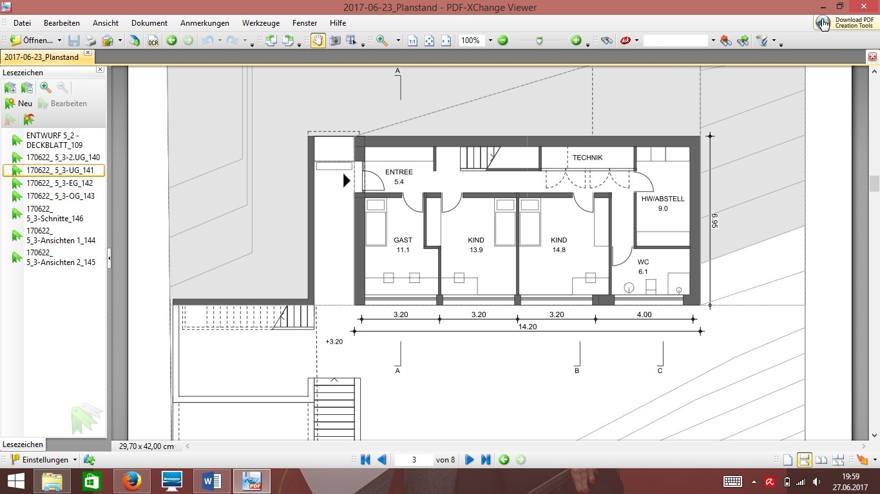Select the Snapshot camera tool
The width and height of the screenshot is (880, 494).
point(335,41)
